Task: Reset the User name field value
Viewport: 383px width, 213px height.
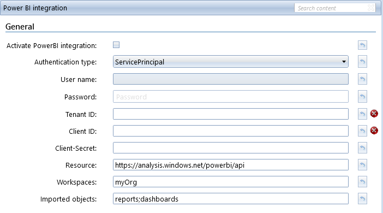Action: point(362,79)
